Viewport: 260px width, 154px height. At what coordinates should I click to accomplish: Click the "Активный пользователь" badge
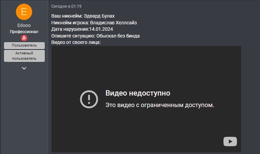tap(24, 56)
